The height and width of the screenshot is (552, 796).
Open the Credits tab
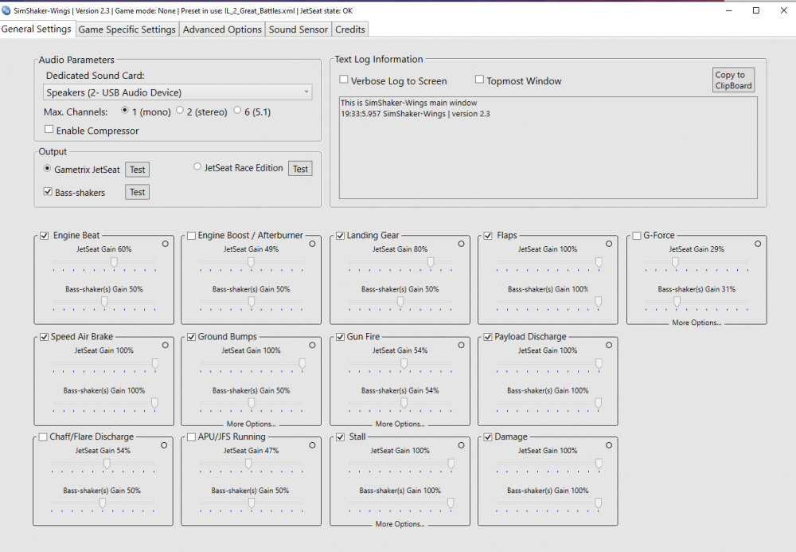[x=349, y=29]
